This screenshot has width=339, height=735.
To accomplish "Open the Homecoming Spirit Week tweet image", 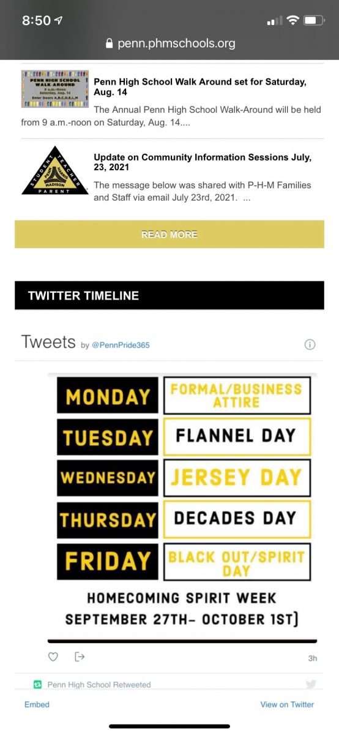I will (x=182, y=507).
